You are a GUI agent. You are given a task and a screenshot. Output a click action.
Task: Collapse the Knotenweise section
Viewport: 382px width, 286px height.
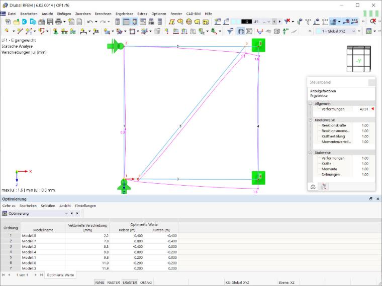tap(311, 120)
